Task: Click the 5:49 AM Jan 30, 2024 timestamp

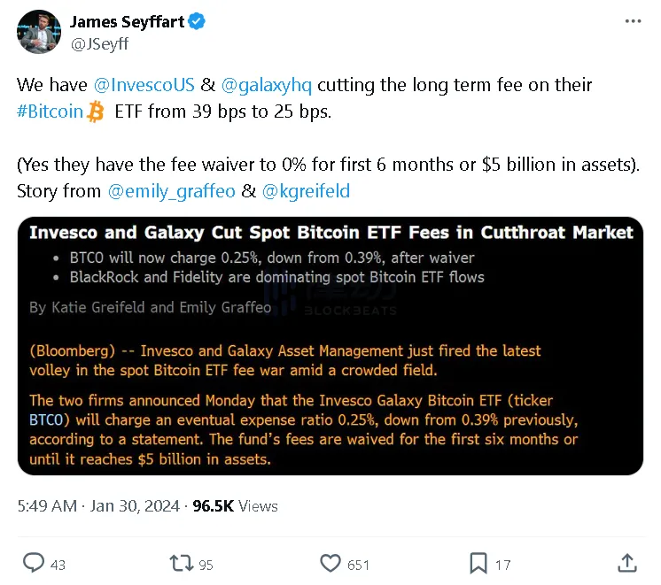Action: tap(96, 506)
